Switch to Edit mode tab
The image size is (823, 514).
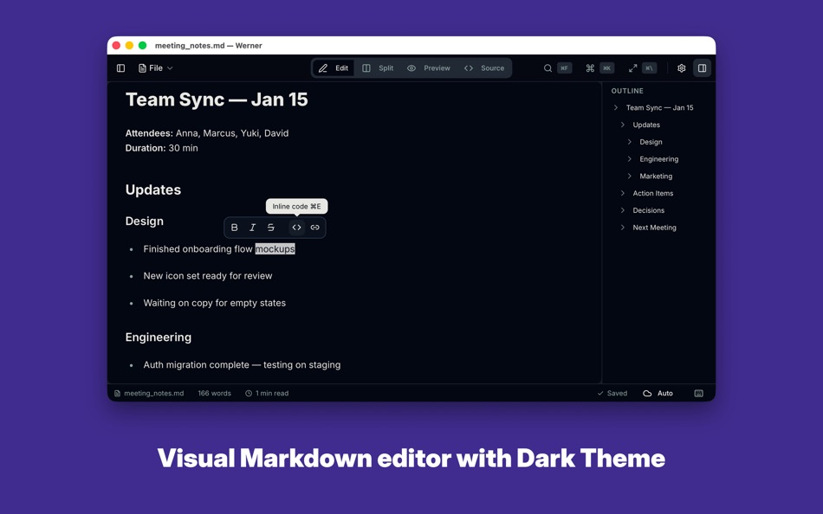click(x=334, y=68)
